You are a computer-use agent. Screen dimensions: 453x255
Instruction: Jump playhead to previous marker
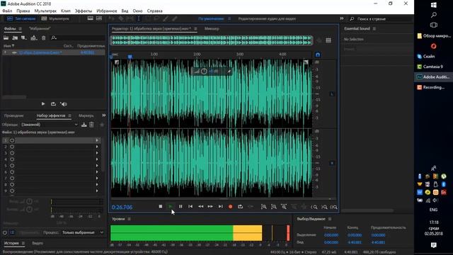pyautogui.click(x=190, y=206)
